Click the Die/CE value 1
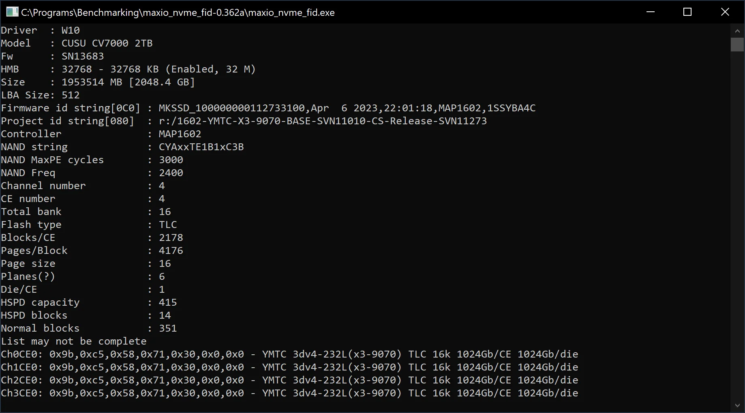This screenshot has width=745, height=413. click(162, 290)
